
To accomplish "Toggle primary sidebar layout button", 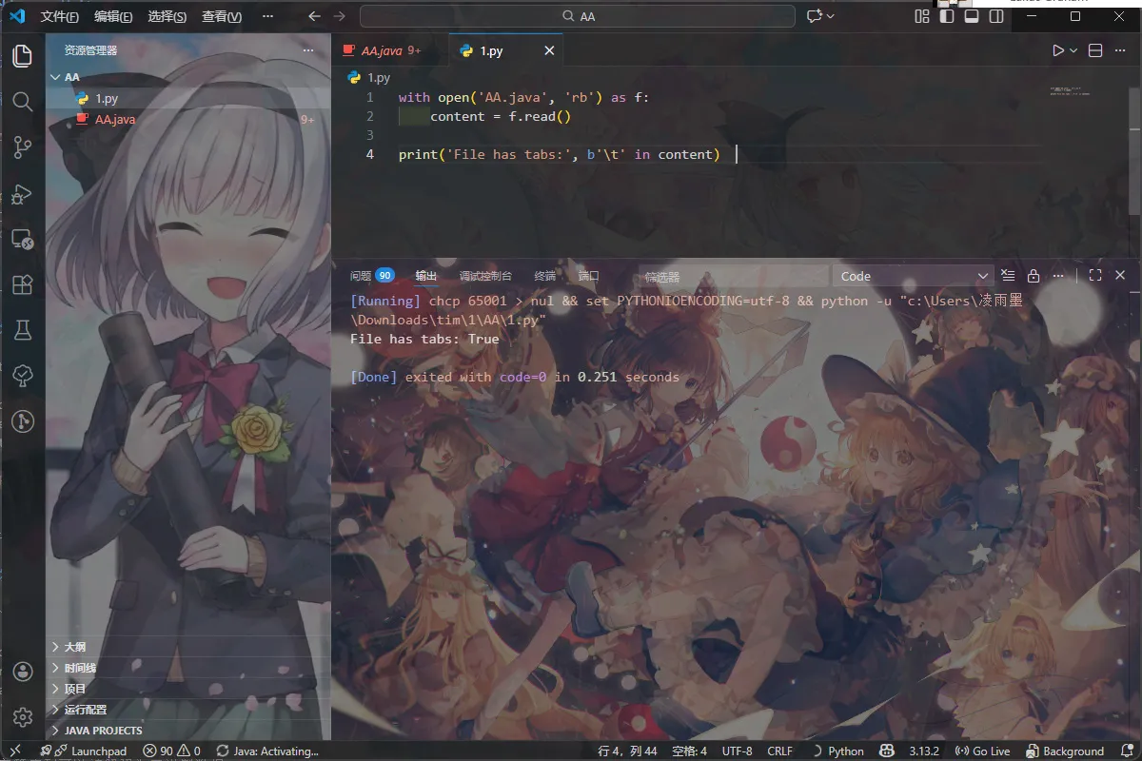I will [947, 16].
